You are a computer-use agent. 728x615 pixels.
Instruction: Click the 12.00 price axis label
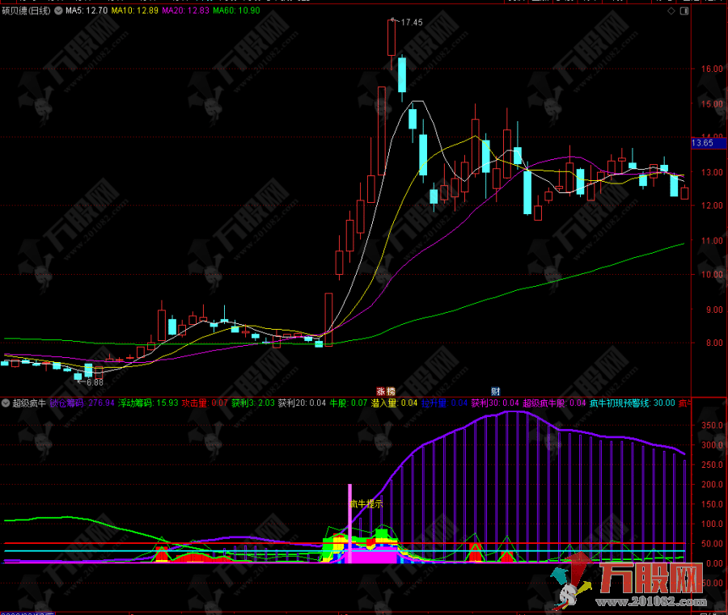coord(712,205)
